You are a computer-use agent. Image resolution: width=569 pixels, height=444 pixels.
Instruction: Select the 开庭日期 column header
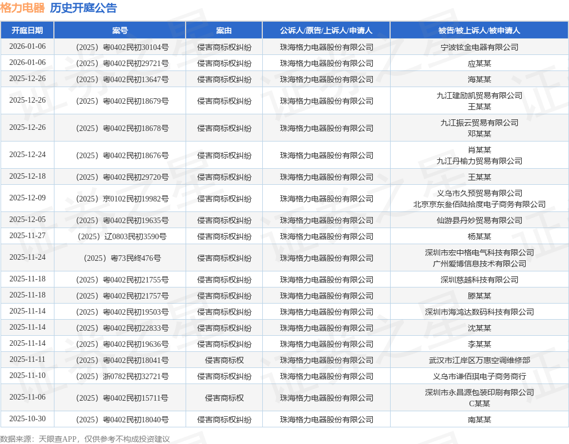pos(27,31)
